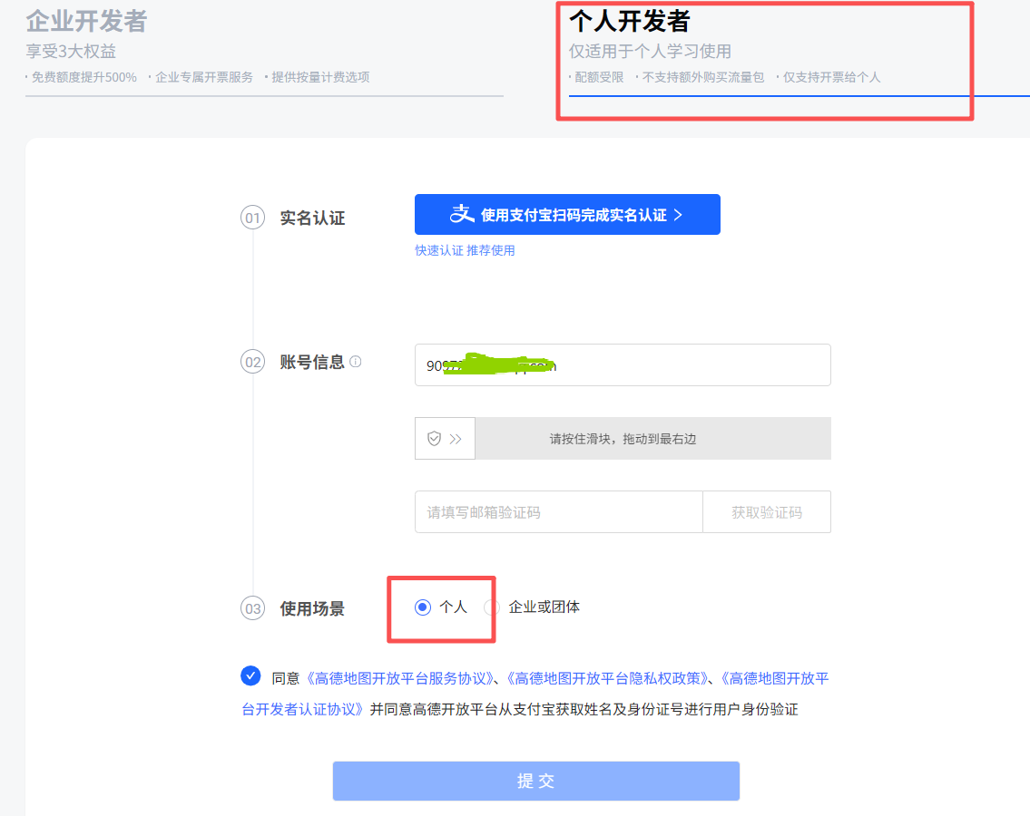
Task: Uncheck the agreement checkbox before 同意
Action: pyautogui.click(x=251, y=676)
